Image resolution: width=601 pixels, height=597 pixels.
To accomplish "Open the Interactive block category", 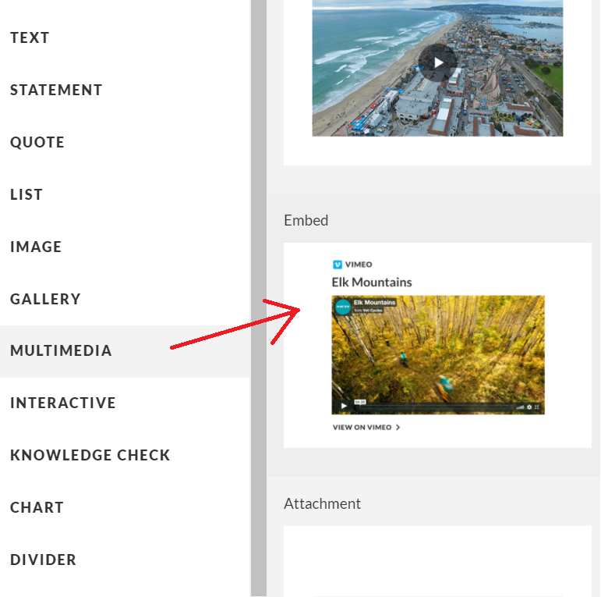I will point(63,403).
